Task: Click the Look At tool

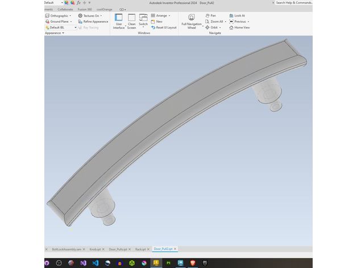Action: click(236, 16)
